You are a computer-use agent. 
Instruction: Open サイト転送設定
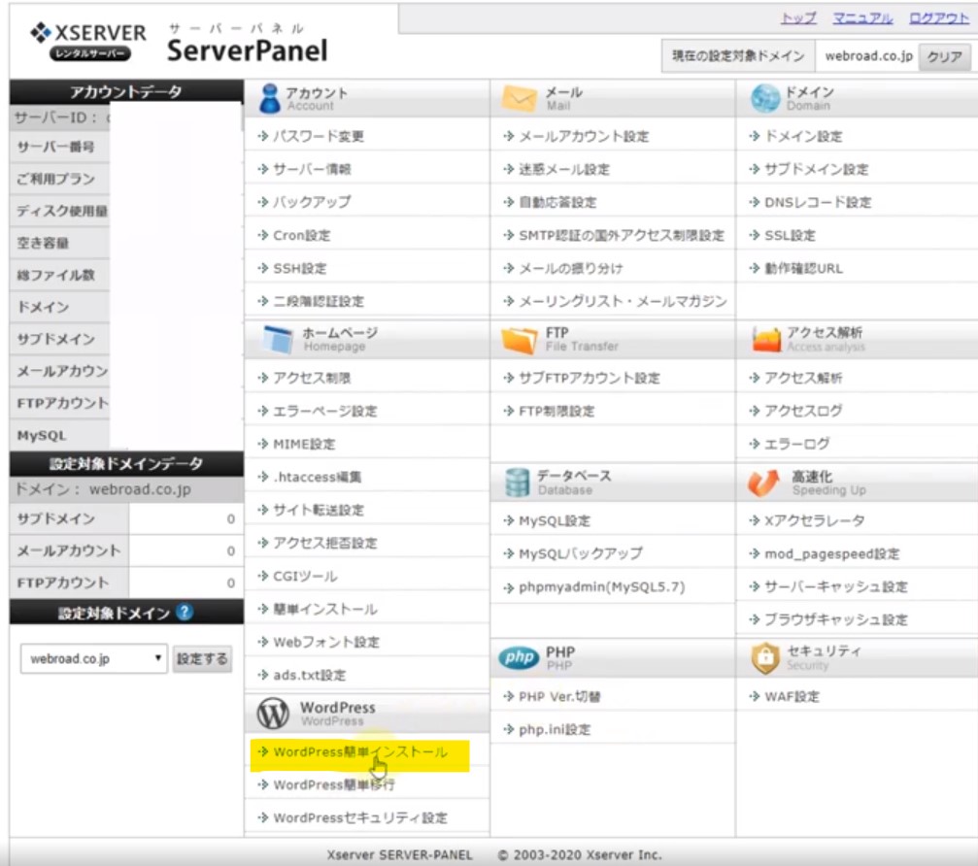pos(319,510)
